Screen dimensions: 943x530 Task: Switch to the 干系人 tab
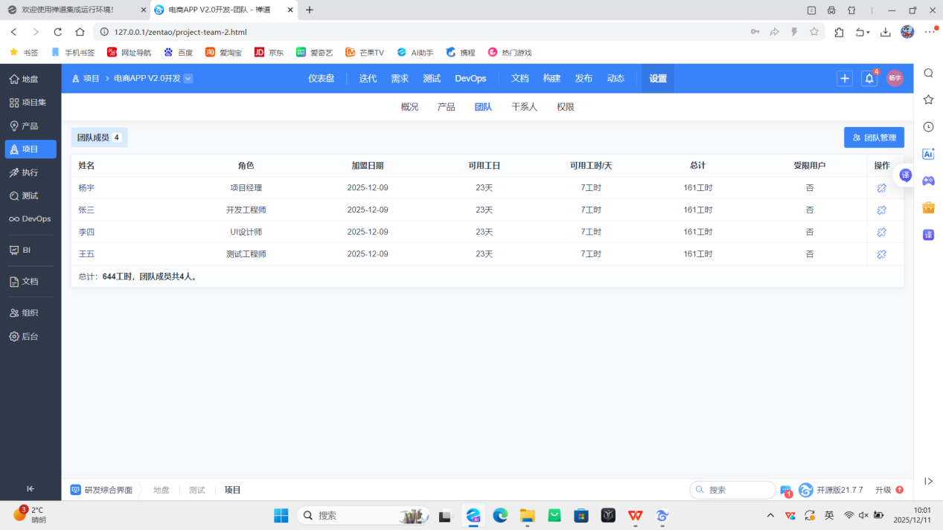pyautogui.click(x=524, y=106)
